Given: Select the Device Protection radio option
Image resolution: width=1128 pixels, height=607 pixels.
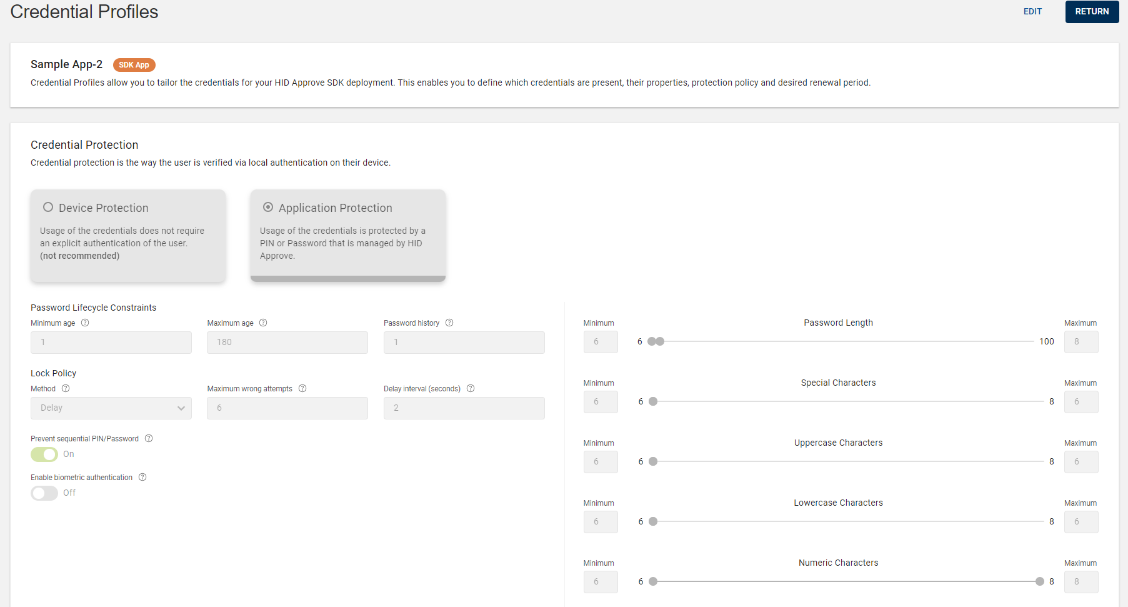Looking at the screenshot, I should click(x=48, y=208).
